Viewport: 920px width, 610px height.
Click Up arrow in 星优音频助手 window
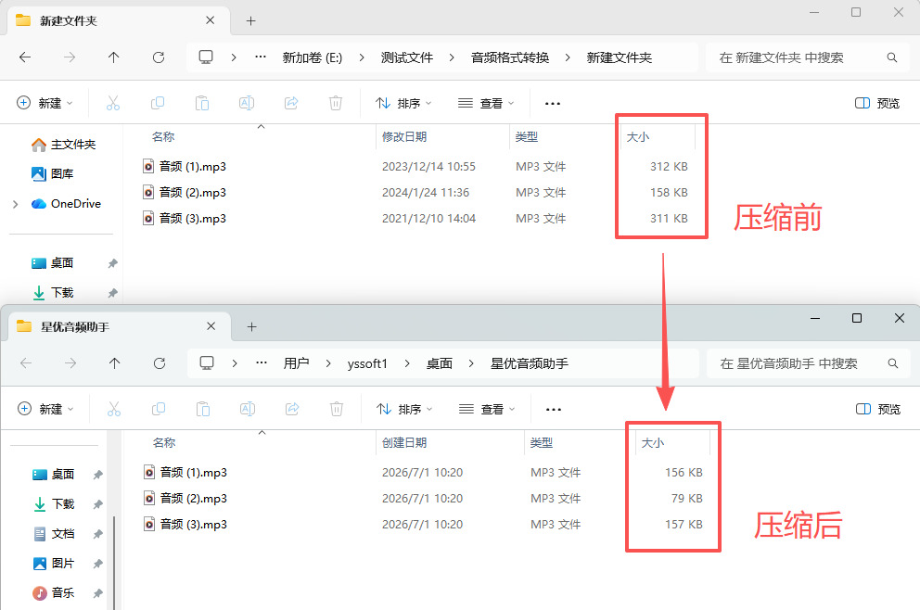(114, 363)
